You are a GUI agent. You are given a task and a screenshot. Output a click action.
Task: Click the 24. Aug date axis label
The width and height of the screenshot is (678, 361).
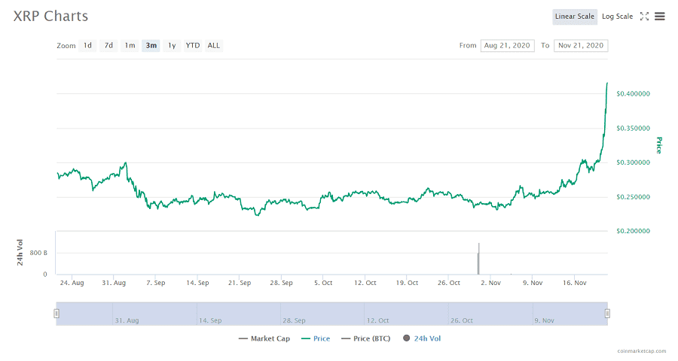72,283
